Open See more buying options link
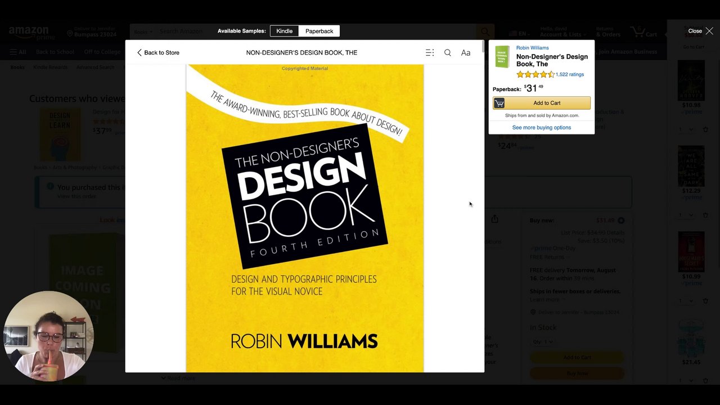The height and width of the screenshot is (405, 720). point(542,127)
